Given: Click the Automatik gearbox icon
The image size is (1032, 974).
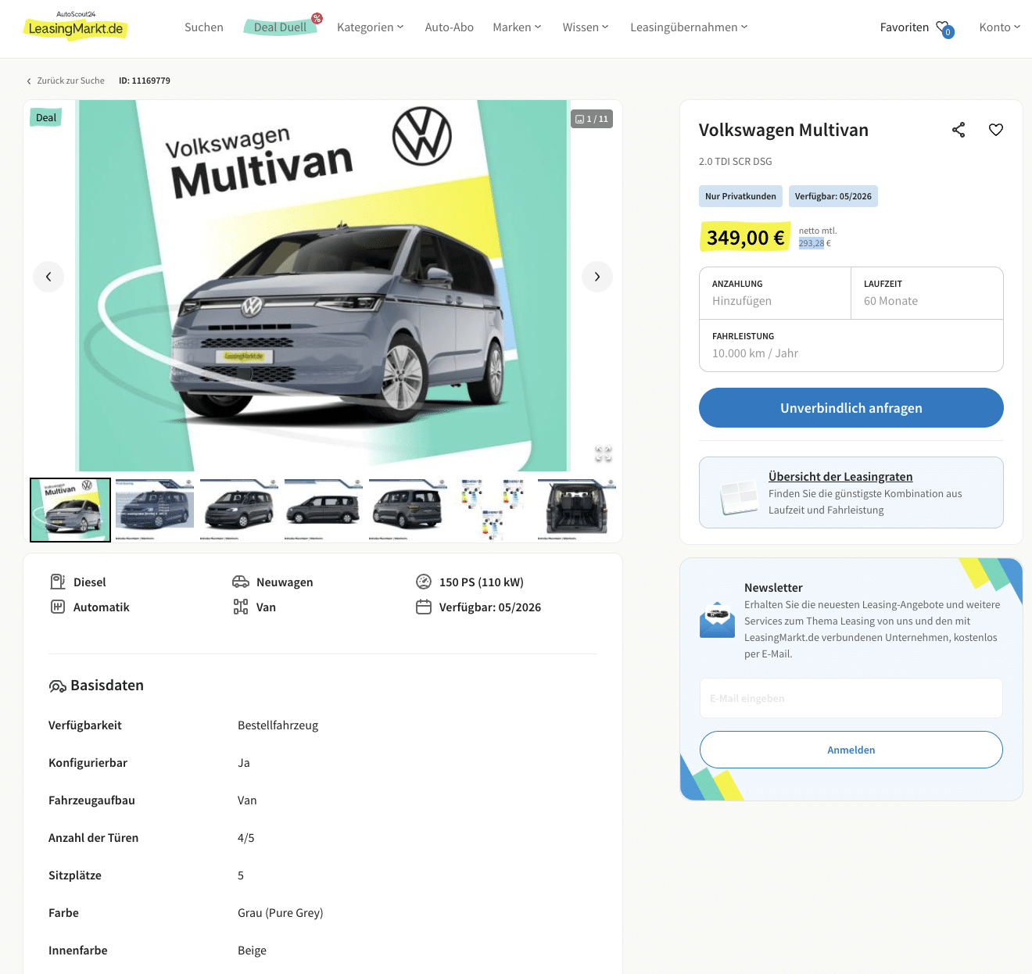Looking at the screenshot, I should [58, 607].
